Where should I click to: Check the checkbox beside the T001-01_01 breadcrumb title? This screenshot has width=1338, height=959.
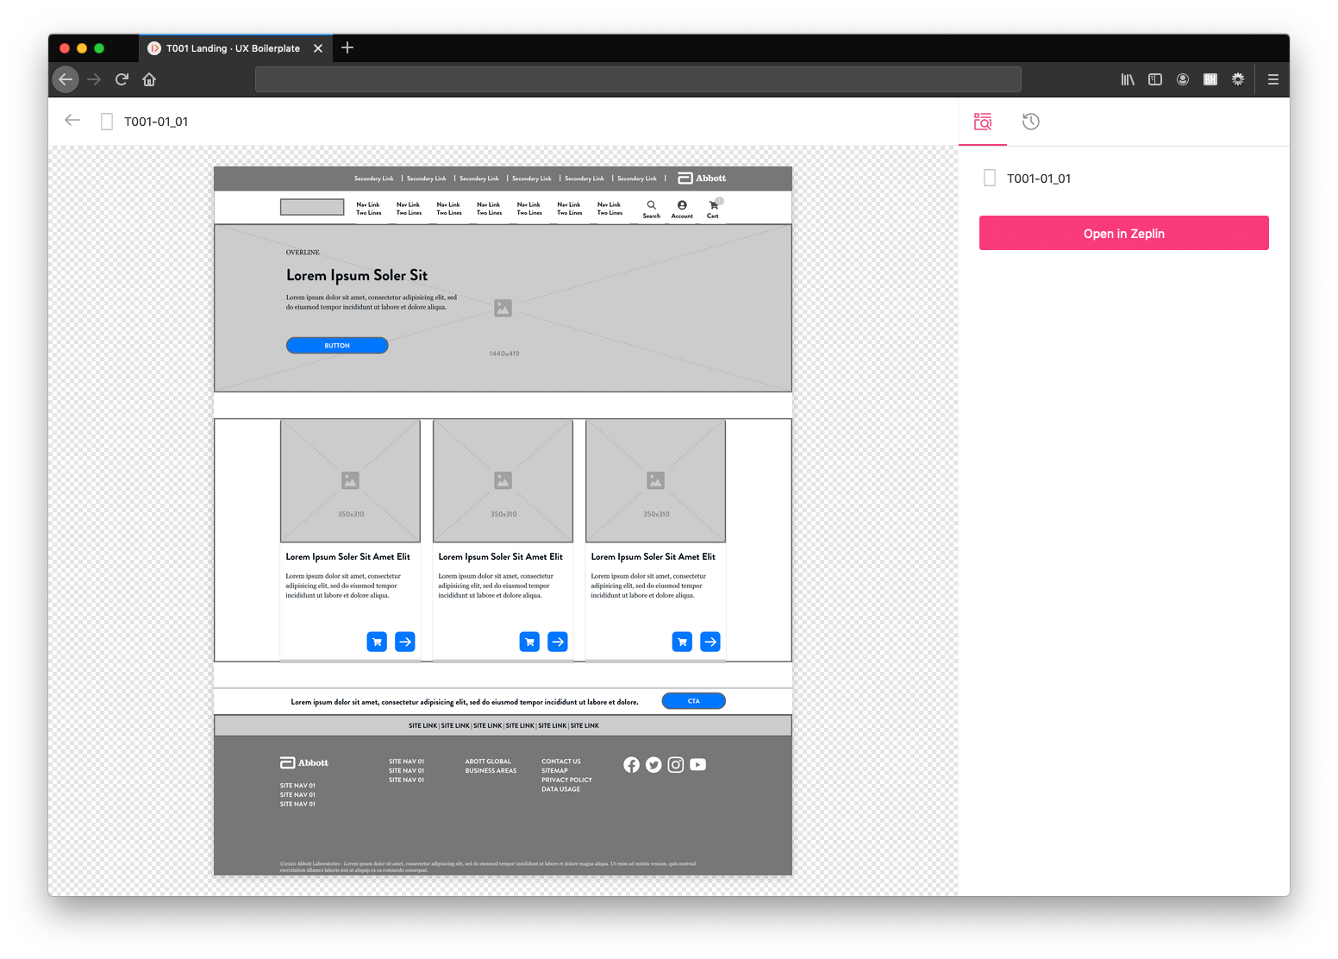106,121
